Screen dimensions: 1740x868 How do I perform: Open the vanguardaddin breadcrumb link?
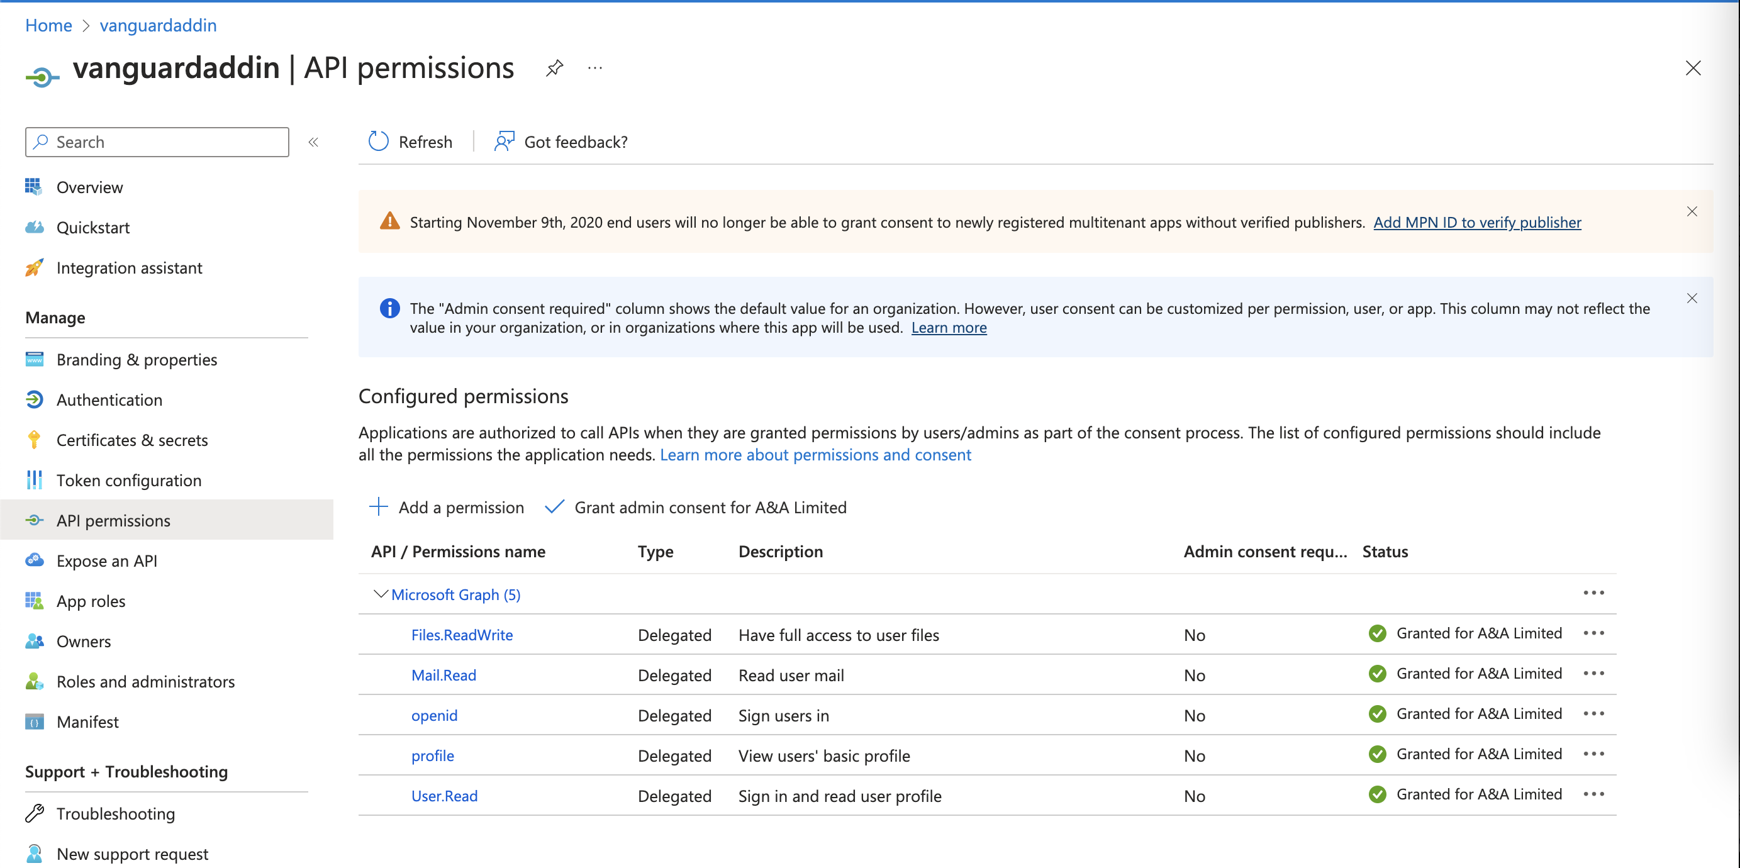click(157, 25)
